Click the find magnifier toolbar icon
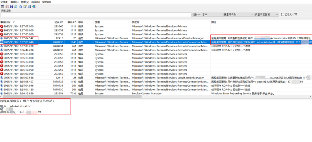Screen dimensions: 312x142 pos(29,6)
